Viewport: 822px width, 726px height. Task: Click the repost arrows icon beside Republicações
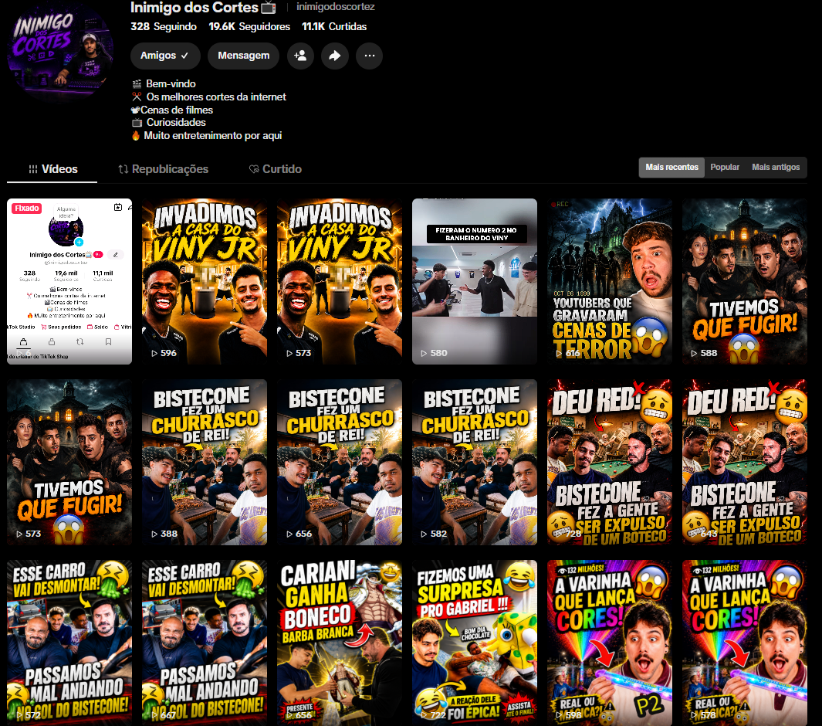point(123,169)
